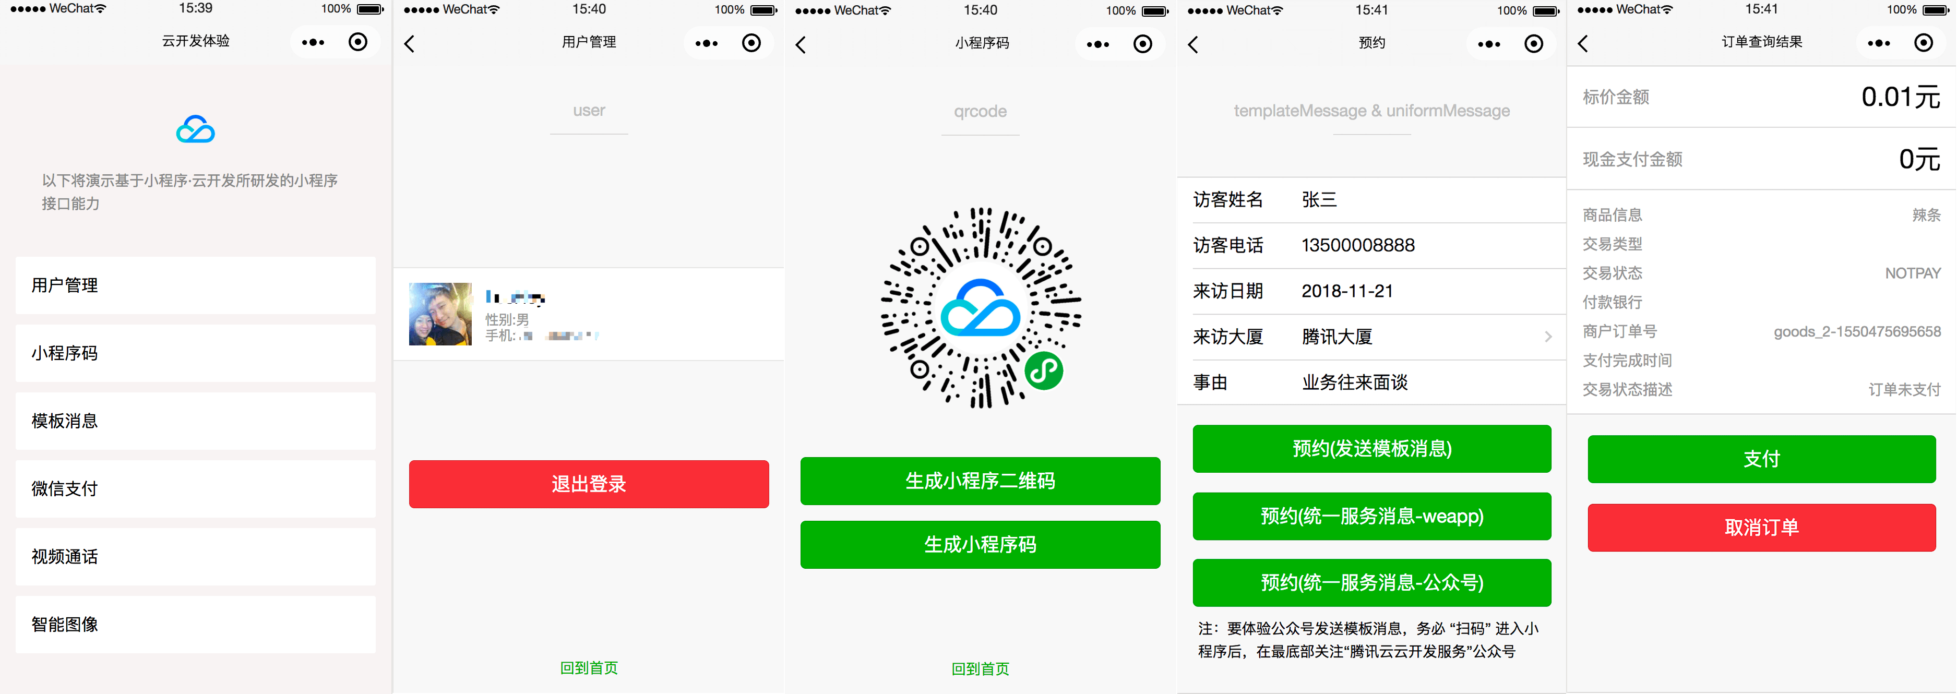The width and height of the screenshot is (1957, 694).
Task: Tap the user avatar photo
Action: pos(440,314)
